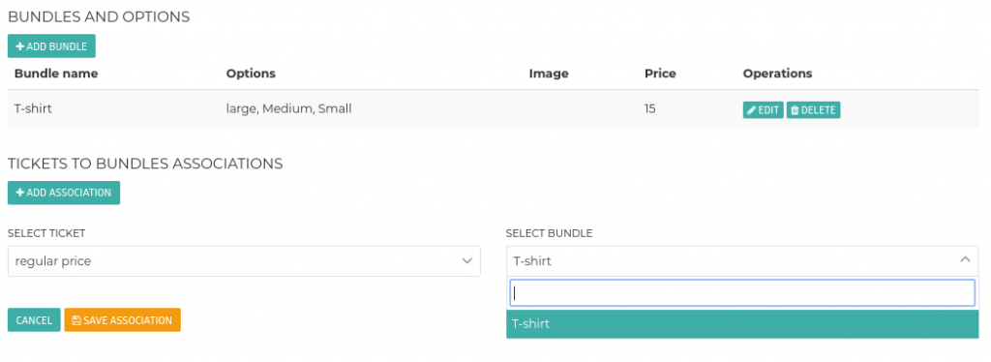
Task: Click the Tickets to Bundles Associations heading
Action: point(145,164)
